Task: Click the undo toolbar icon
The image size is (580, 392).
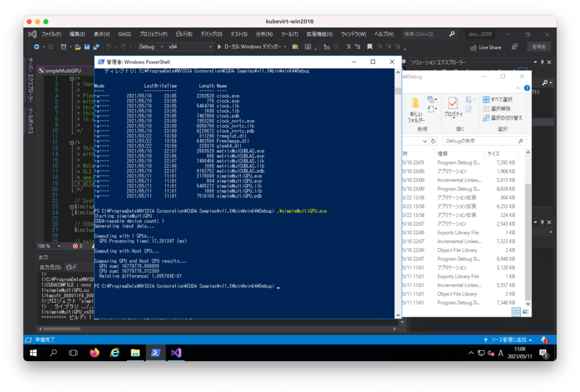Action: click(x=109, y=47)
